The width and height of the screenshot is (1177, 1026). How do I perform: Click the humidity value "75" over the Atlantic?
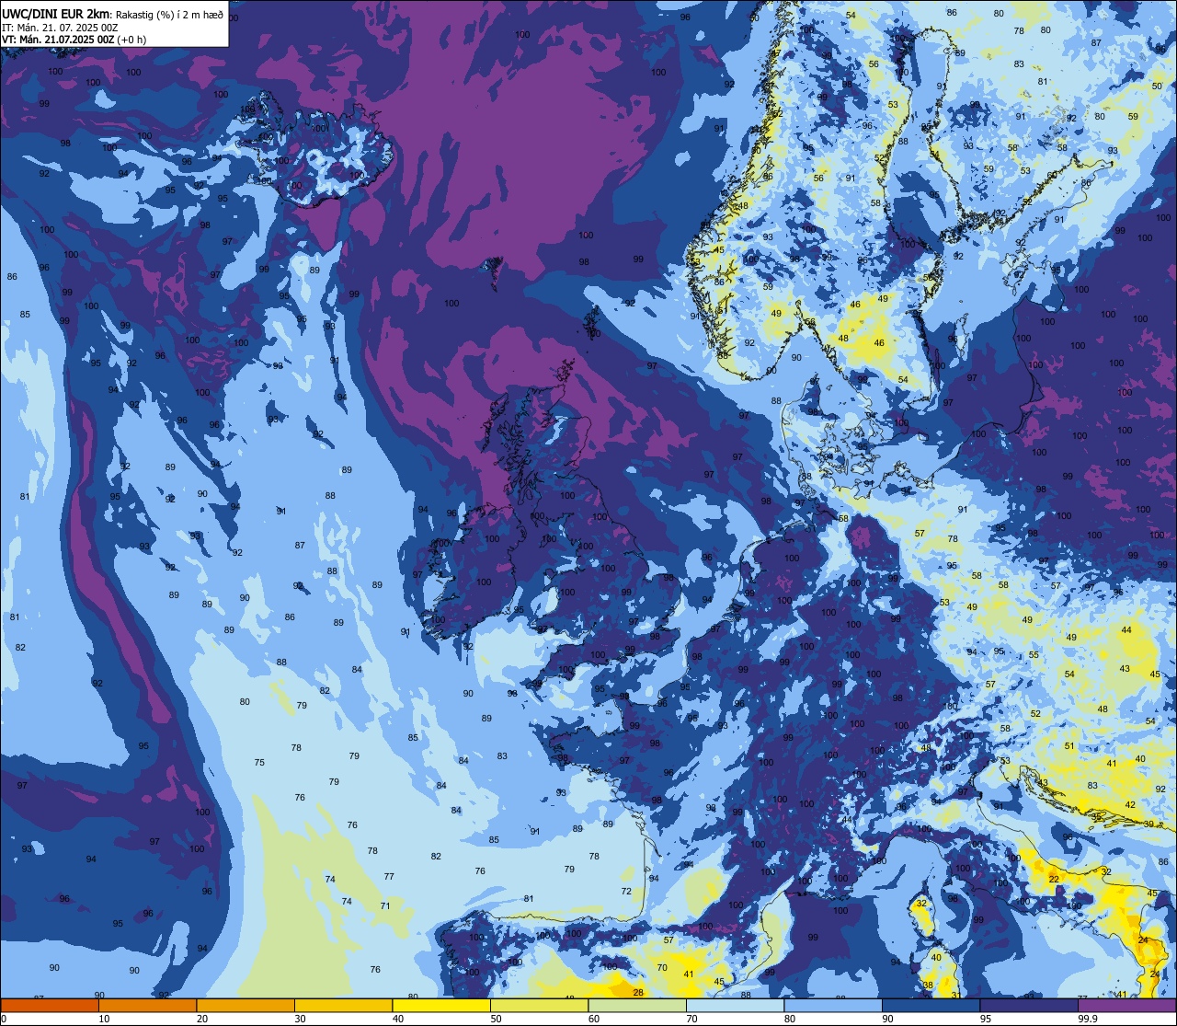[259, 763]
